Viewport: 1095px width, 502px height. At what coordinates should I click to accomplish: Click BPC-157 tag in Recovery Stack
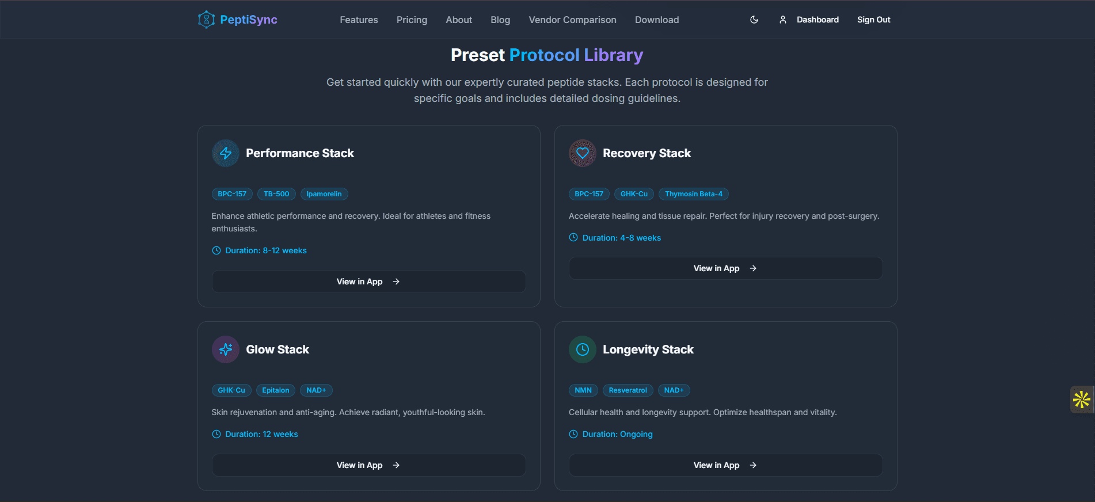pos(589,194)
